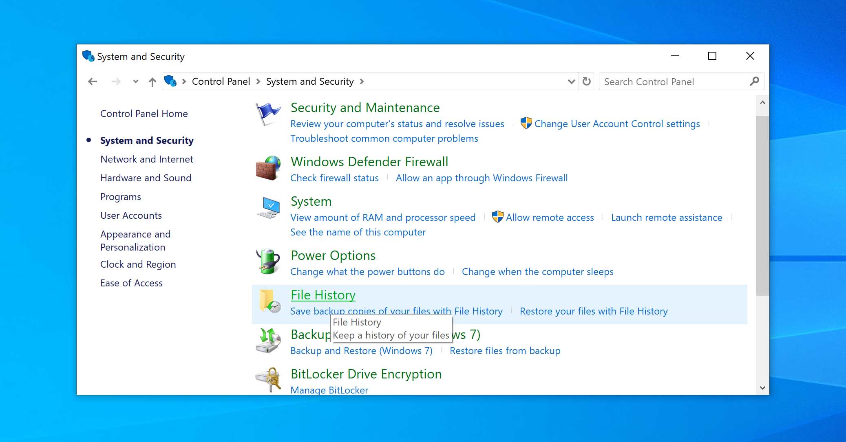This screenshot has height=442, width=846.
Task: Go to Control Panel Home
Action: tap(144, 114)
